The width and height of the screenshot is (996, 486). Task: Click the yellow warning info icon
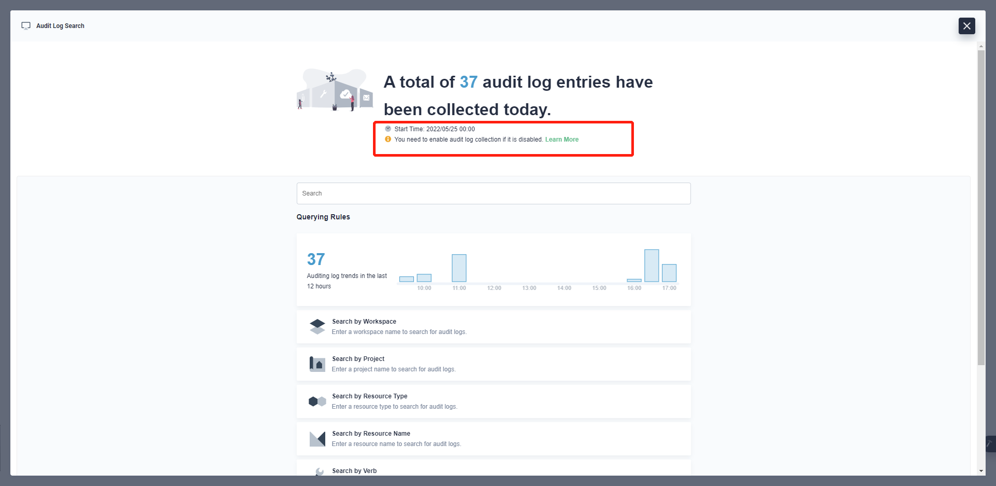click(x=388, y=139)
